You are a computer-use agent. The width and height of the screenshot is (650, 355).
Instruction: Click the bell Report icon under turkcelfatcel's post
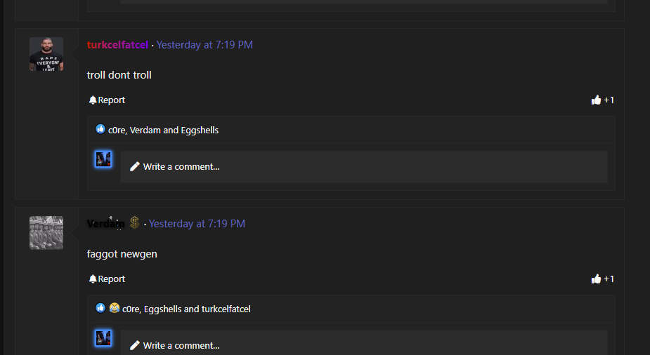pos(93,100)
